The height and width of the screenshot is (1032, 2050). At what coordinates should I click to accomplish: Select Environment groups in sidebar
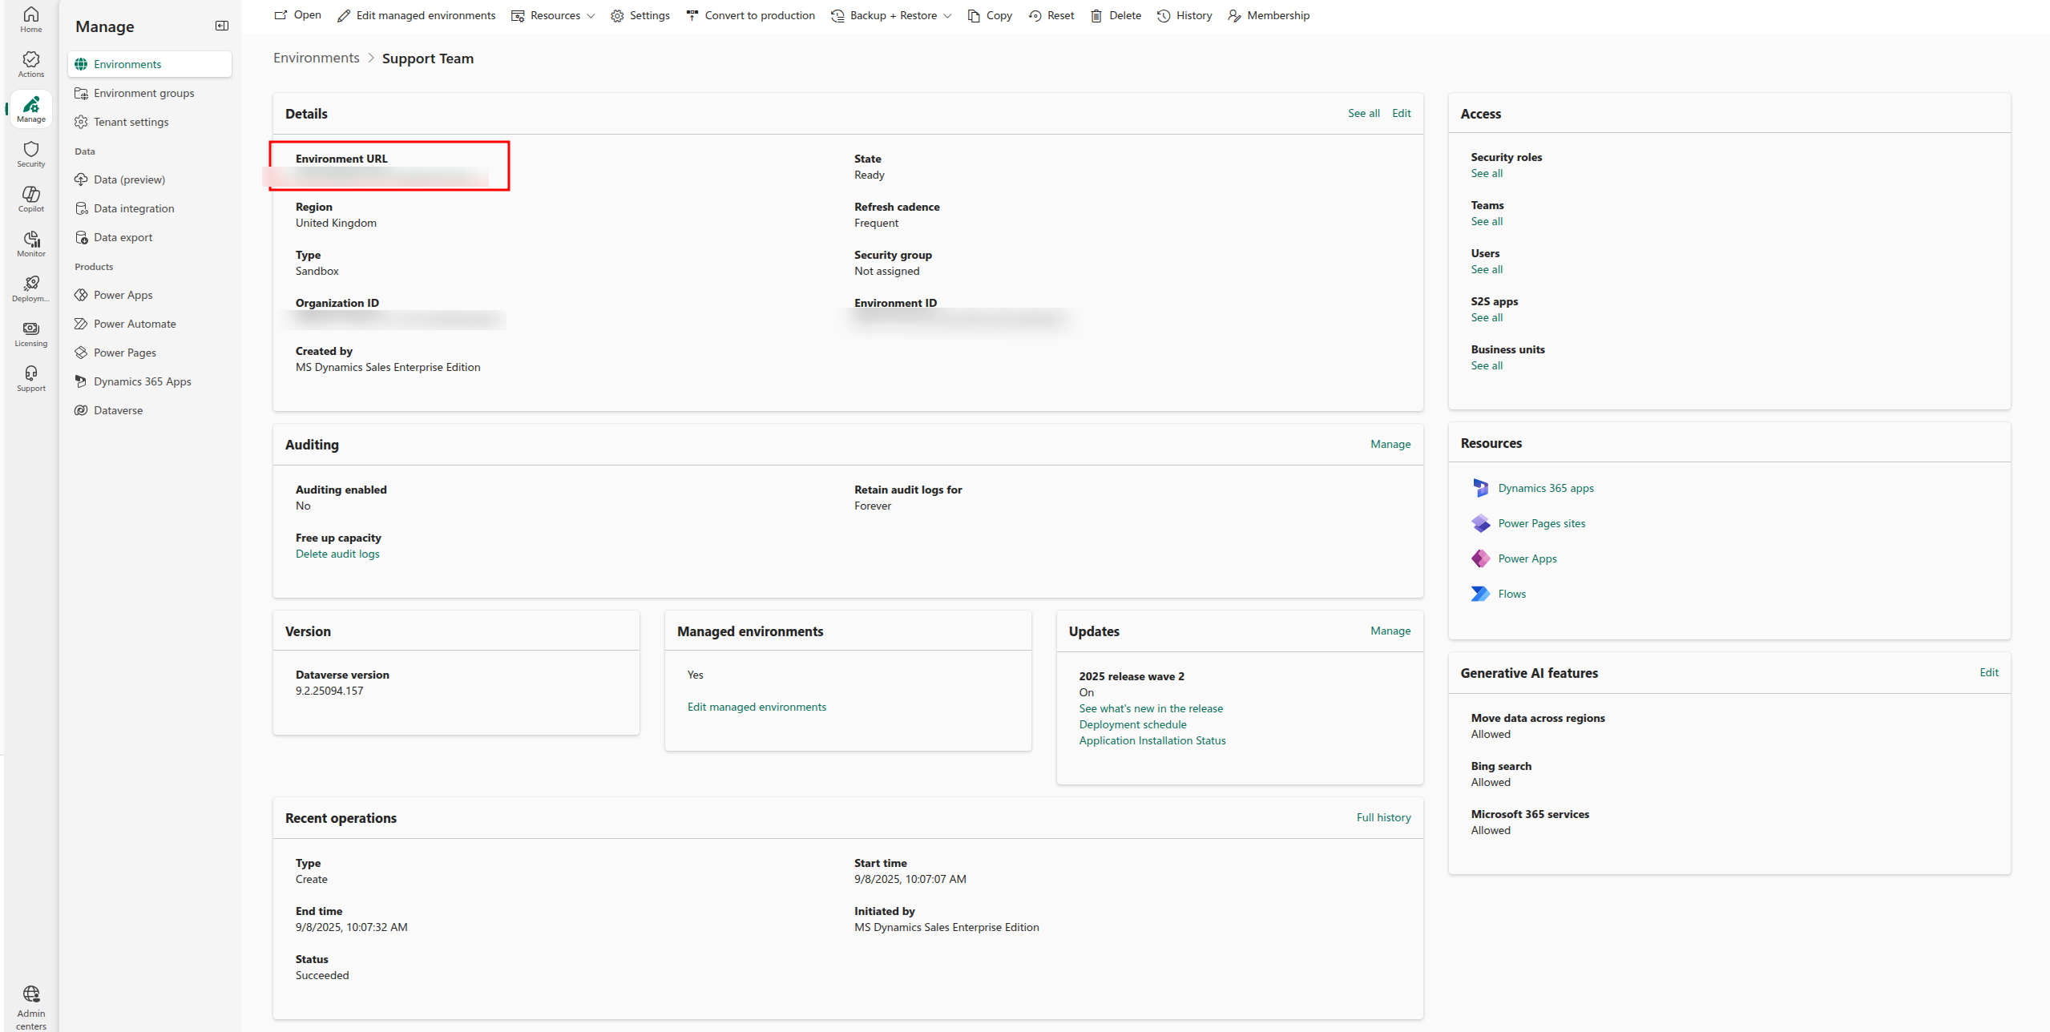143,93
